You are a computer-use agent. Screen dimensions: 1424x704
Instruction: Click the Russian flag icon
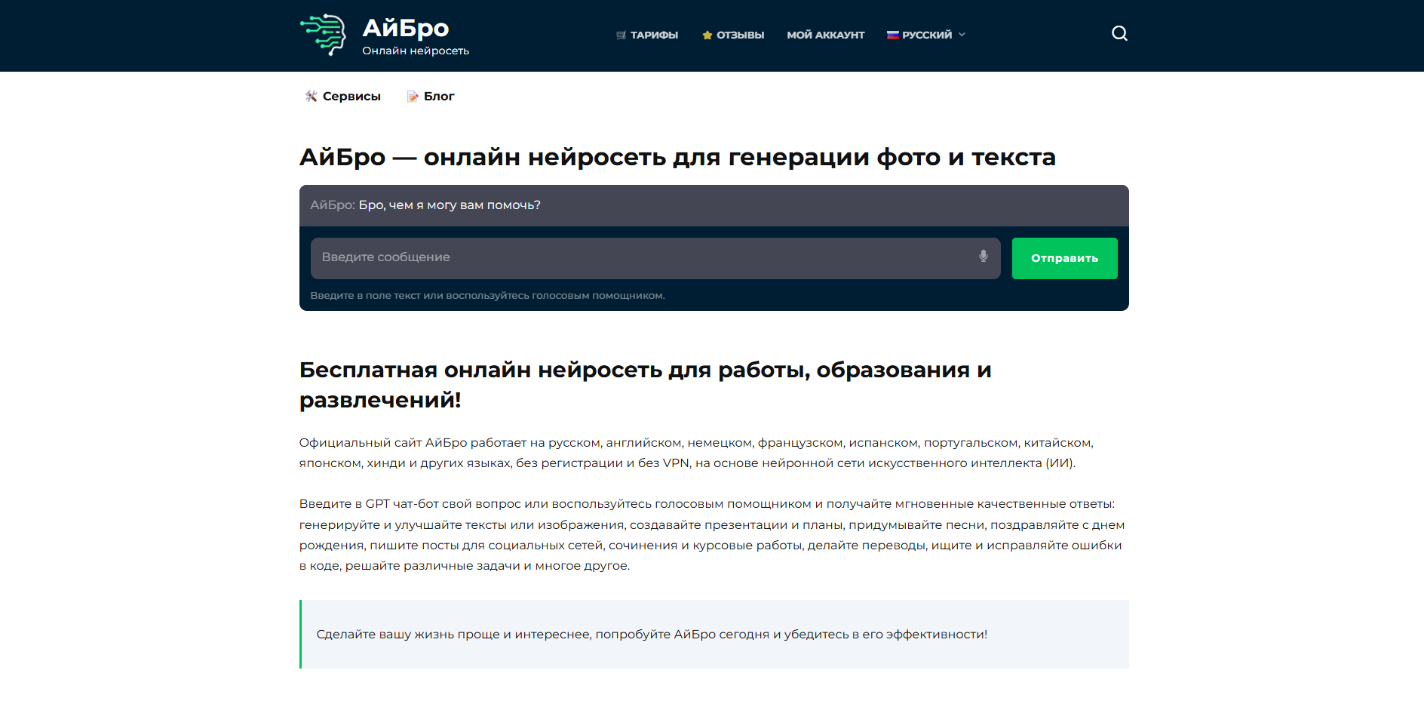pos(892,35)
